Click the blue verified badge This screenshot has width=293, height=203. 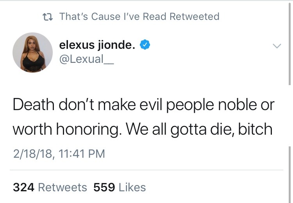pyautogui.click(x=145, y=45)
